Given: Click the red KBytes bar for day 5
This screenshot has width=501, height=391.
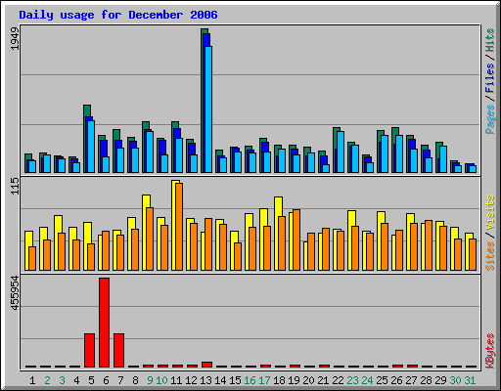Looking at the screenshot, I should pos(90,351).
